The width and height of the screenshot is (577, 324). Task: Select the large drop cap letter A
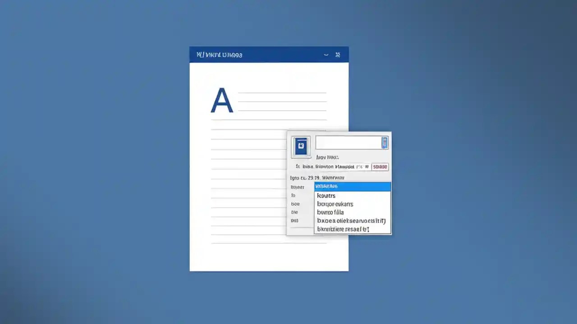(221, 100)
